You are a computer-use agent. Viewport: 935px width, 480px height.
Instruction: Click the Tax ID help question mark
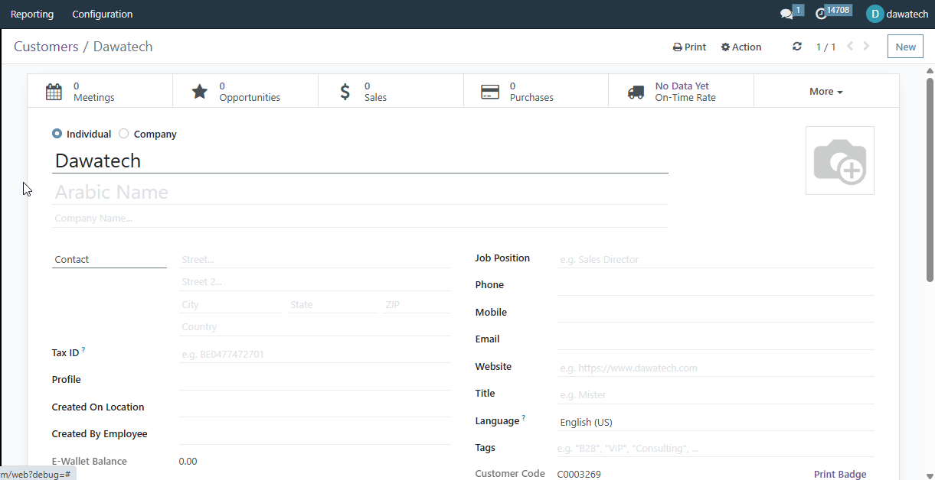[83, 350]
